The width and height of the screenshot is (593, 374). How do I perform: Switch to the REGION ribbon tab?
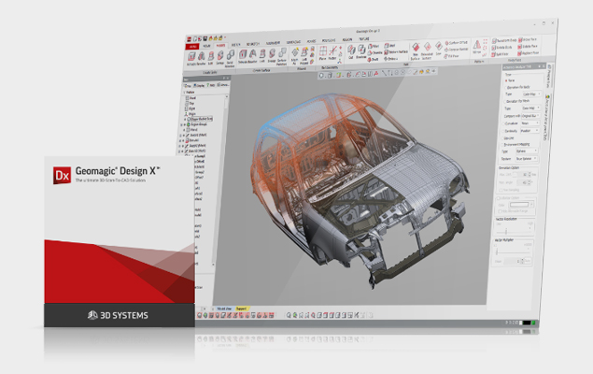[347, 39]
